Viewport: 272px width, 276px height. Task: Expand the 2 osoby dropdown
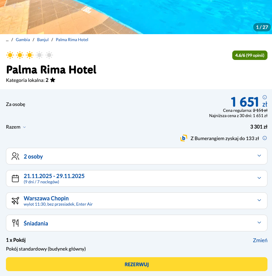pos(259,156)
